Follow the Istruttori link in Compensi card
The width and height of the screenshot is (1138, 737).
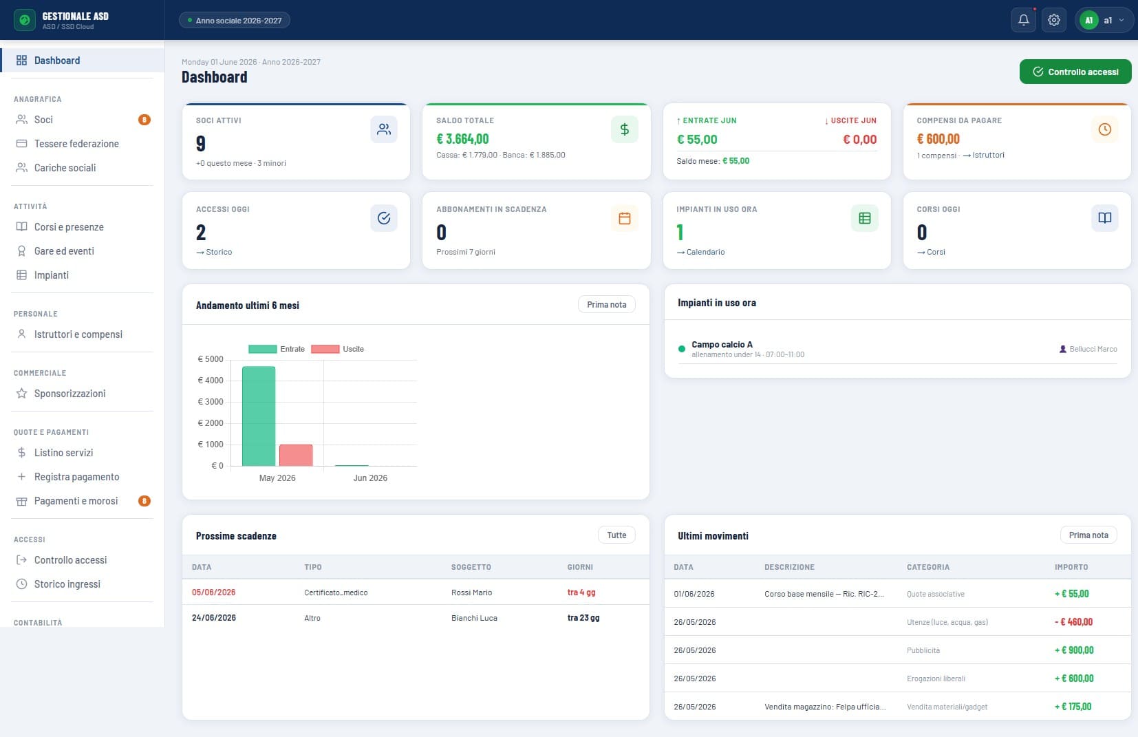click(x=984, y=156)
